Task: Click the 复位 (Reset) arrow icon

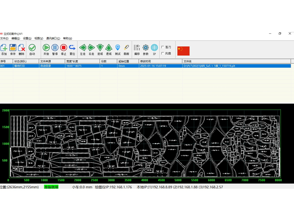Action: tap(73, 48)
